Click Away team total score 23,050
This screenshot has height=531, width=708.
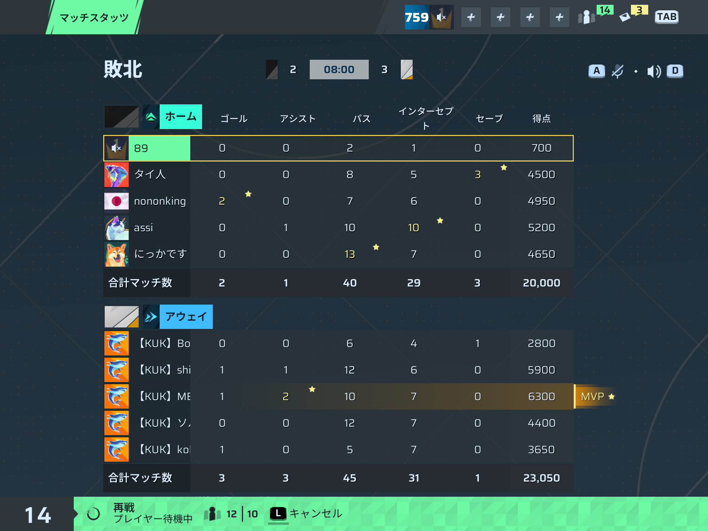click(541, 478)
